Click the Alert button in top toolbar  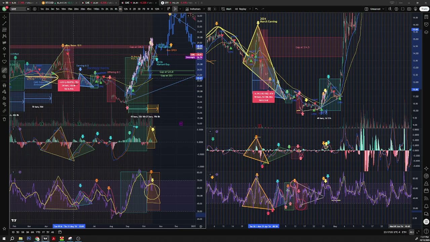[227, 9]
